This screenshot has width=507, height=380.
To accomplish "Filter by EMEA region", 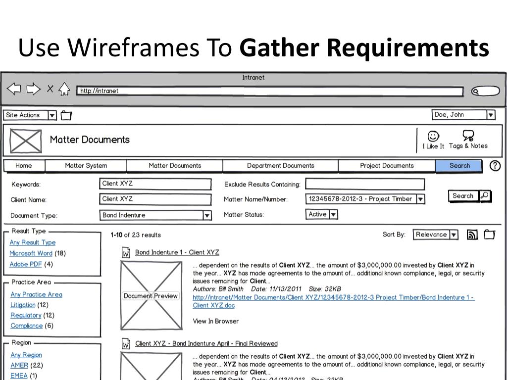I will point(19,376).
